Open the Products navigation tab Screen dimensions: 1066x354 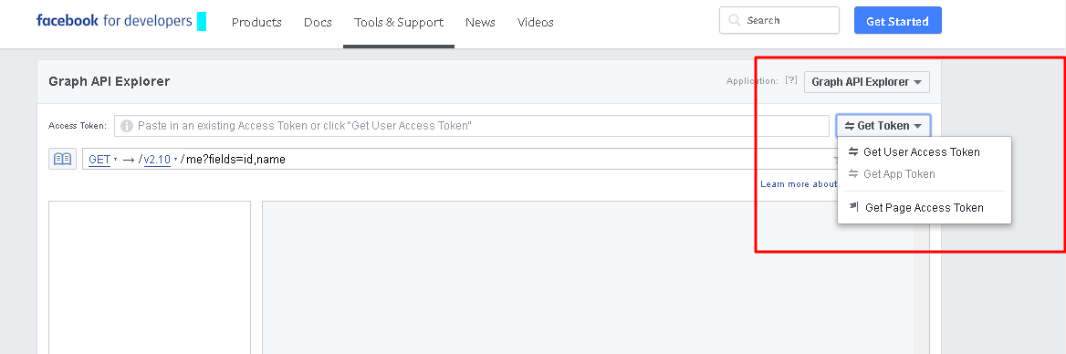click(256, 23)
